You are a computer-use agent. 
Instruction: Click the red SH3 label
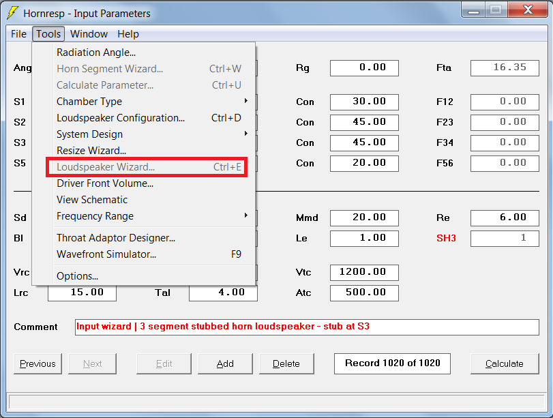(x=446, y=238)
